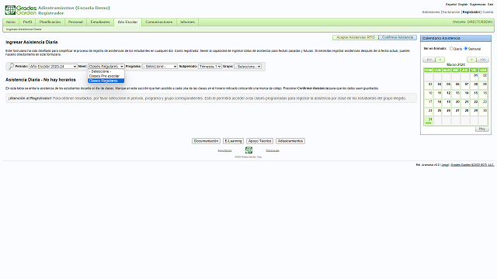
Task: Click the green Grades Garden footer logo
Action: [248, 150]
